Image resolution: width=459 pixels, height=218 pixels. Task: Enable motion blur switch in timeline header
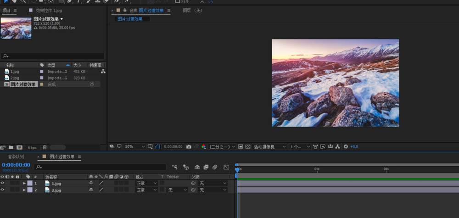(214, 167)
